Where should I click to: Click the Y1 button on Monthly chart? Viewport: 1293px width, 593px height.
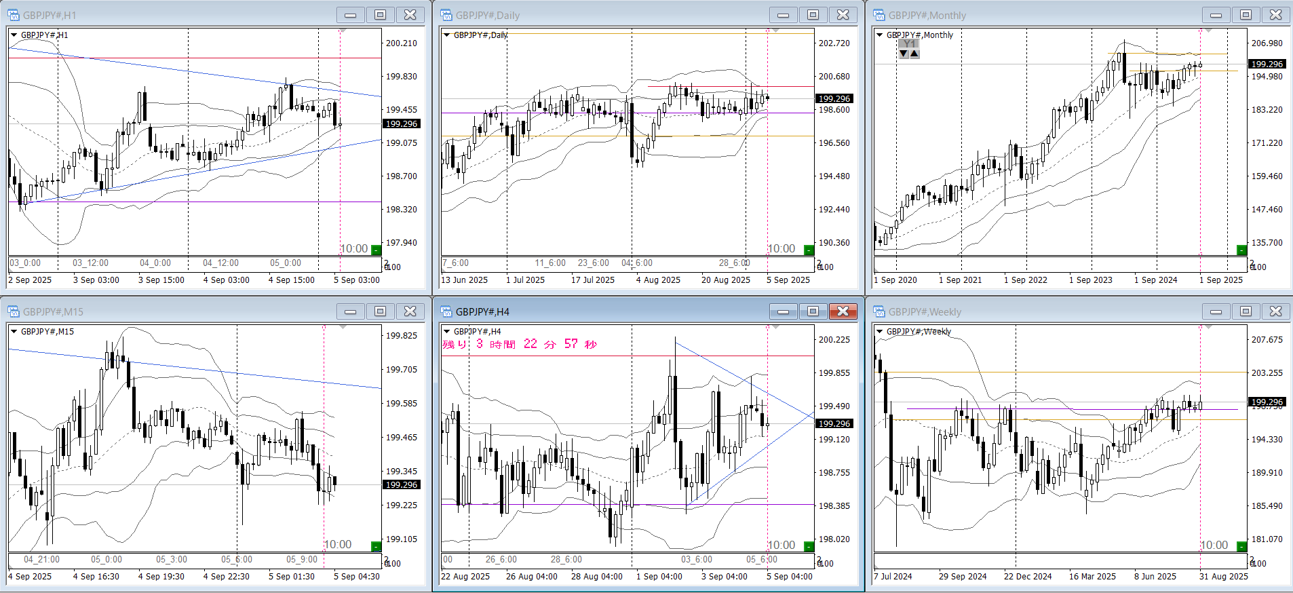[909, 44]
